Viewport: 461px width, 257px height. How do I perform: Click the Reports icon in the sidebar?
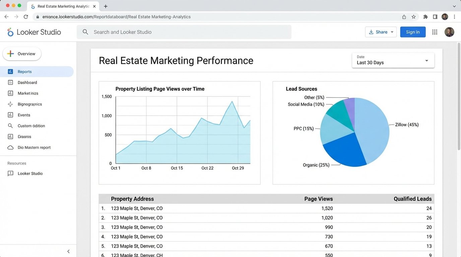10,71
